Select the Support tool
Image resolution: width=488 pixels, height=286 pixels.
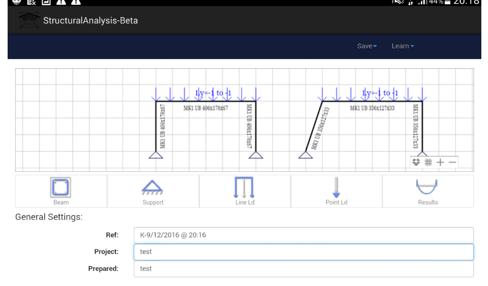pyautogui.click(x=153, y=191)
